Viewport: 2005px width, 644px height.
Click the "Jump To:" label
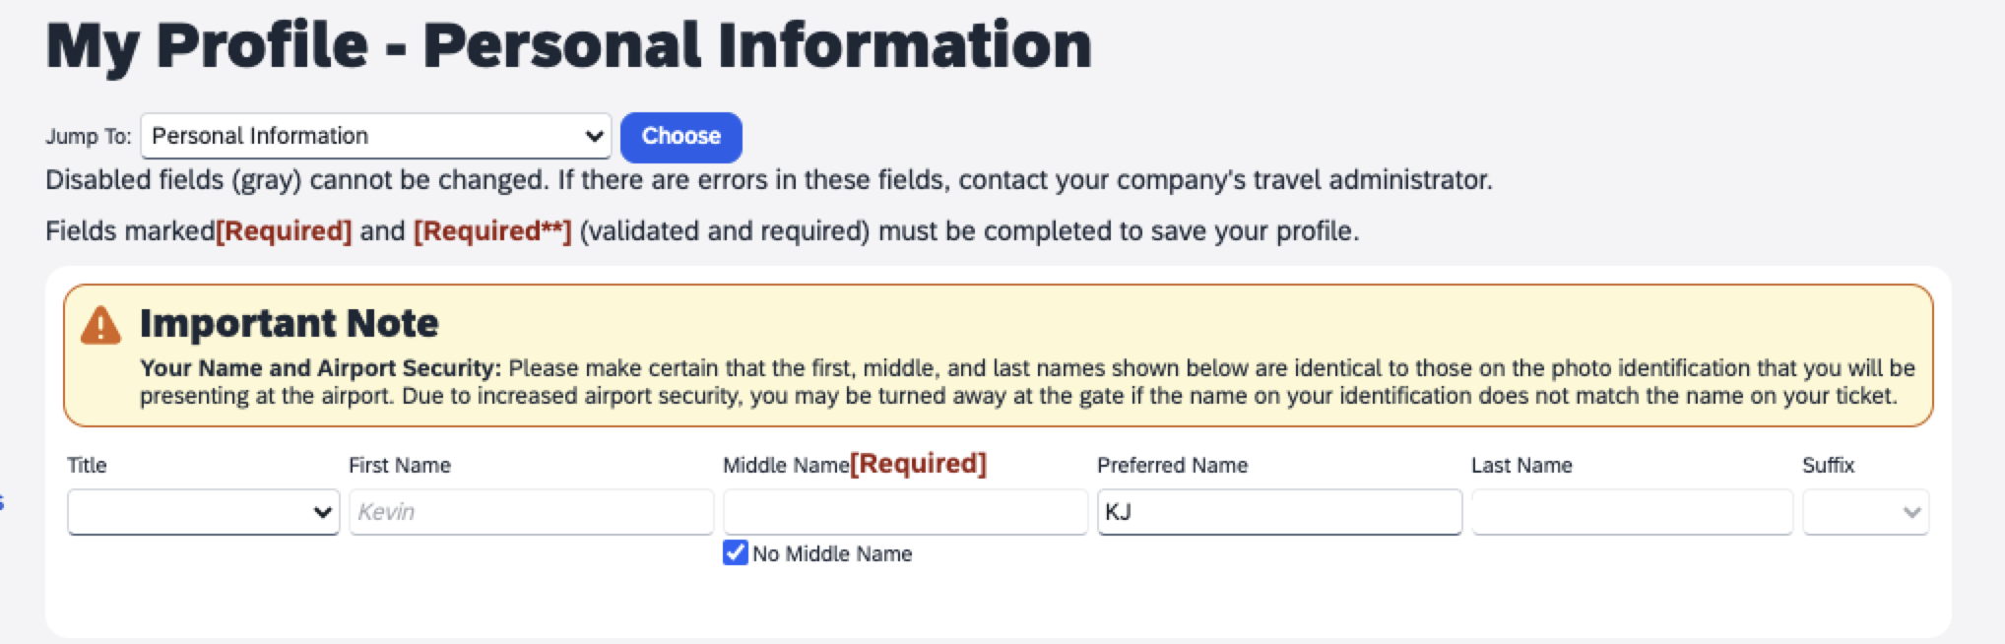[88, 137]
